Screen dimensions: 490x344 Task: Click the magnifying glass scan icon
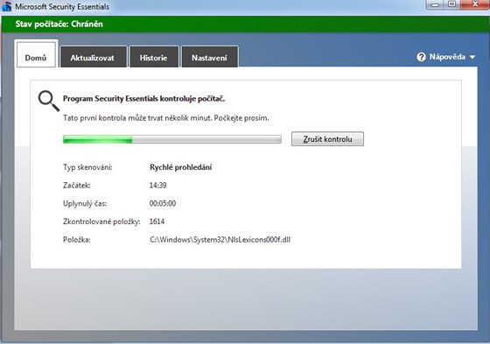[x=49, y=101]
